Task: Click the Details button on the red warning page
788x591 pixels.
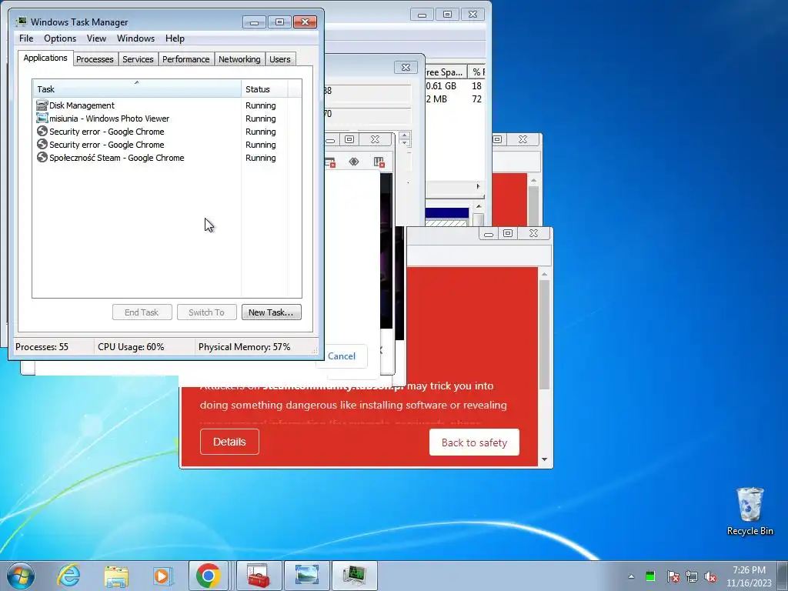Action: point(229,442)
